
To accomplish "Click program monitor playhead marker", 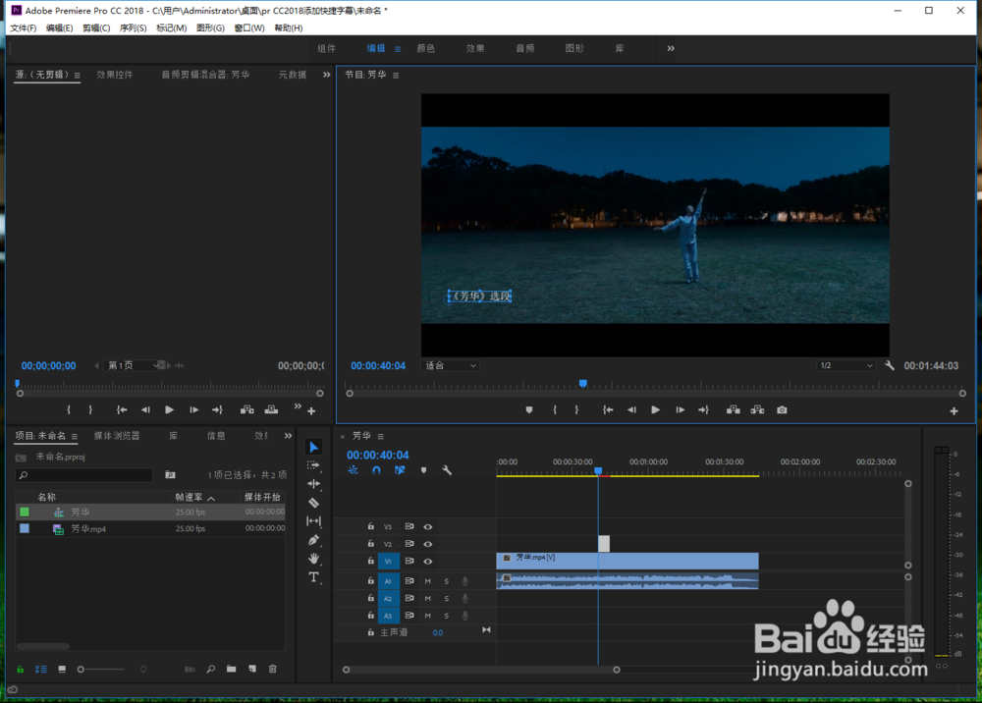I will pyautogui.click(x=583, y=383).
